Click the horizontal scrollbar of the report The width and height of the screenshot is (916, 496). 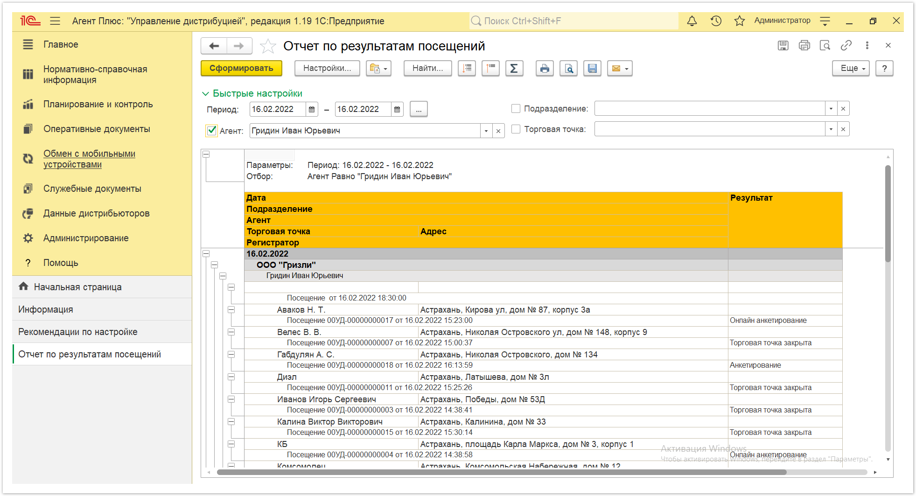click(502, 472)
